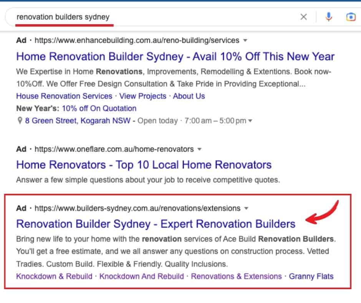Open the "Renovations & Extensions" sitelink
The image size is (361, 303).
point(236,276)
